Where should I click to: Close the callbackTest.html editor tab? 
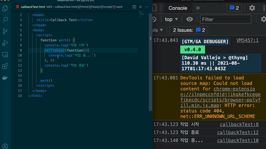point(140,7)
